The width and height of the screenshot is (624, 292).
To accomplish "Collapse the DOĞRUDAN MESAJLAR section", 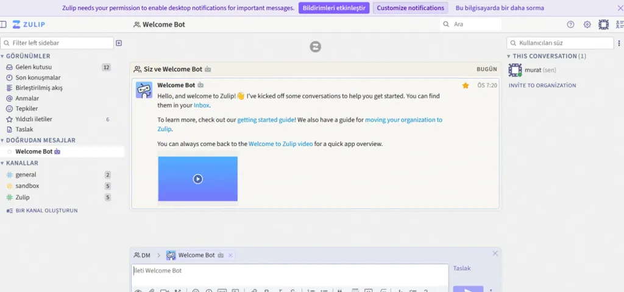I will tap(3, 141).
